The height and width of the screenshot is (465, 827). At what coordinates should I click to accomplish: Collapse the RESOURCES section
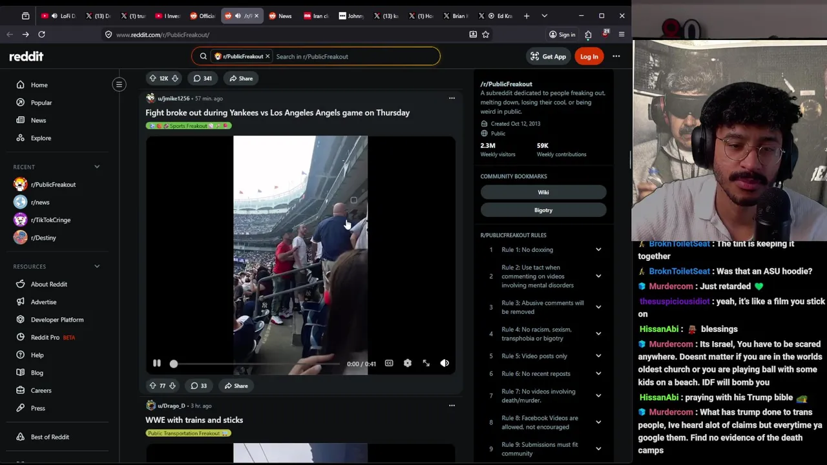[x=97, y=266]
